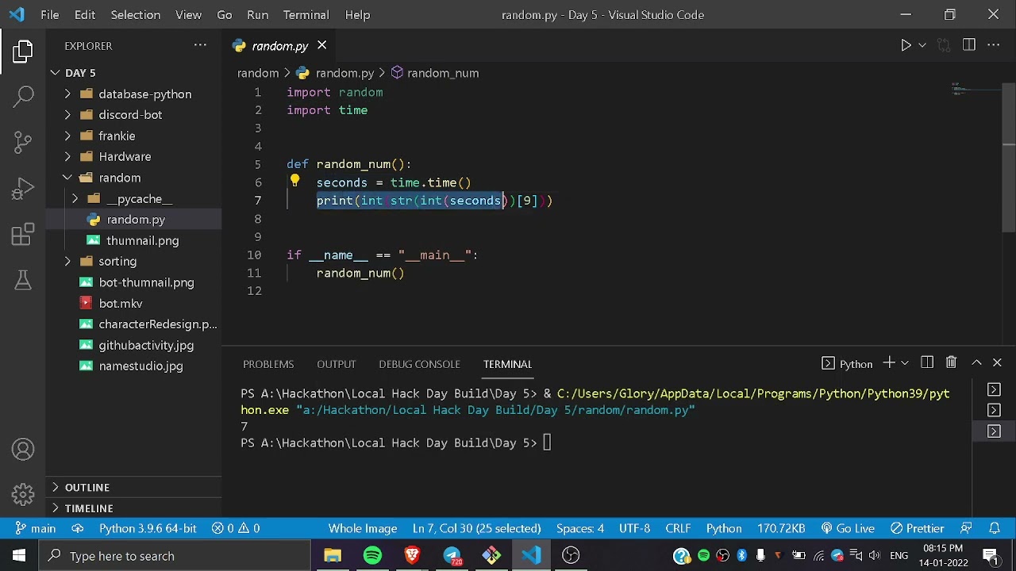Open Explorer Views and More Actions ellipsis

coord(200,45)
